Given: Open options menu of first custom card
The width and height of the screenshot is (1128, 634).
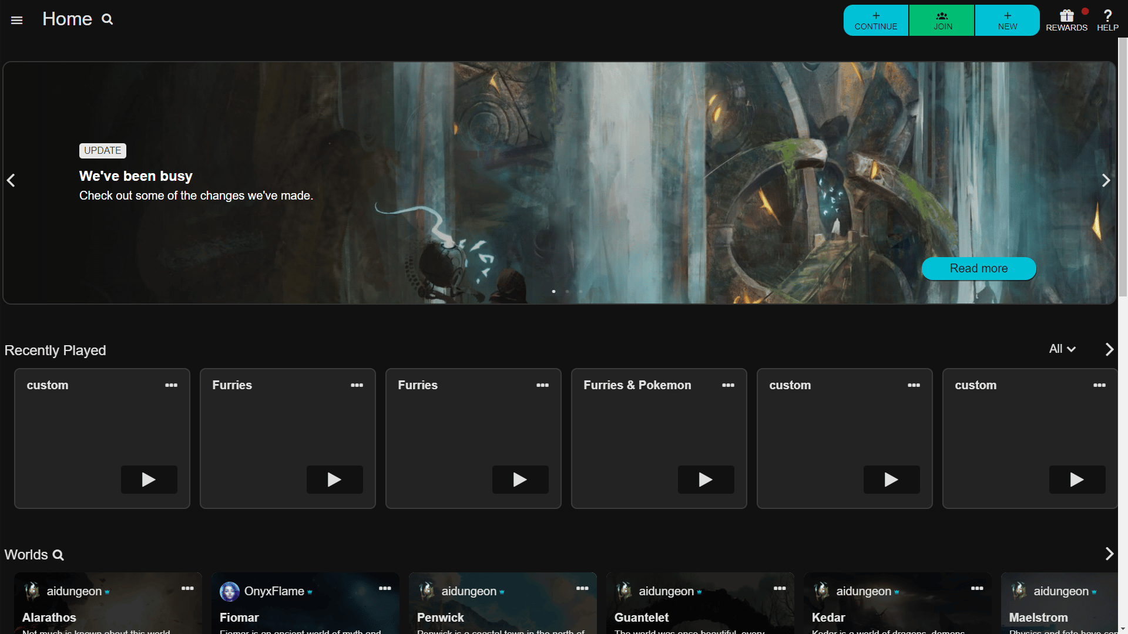Looking at the screenshot, I should click(171, 385).
